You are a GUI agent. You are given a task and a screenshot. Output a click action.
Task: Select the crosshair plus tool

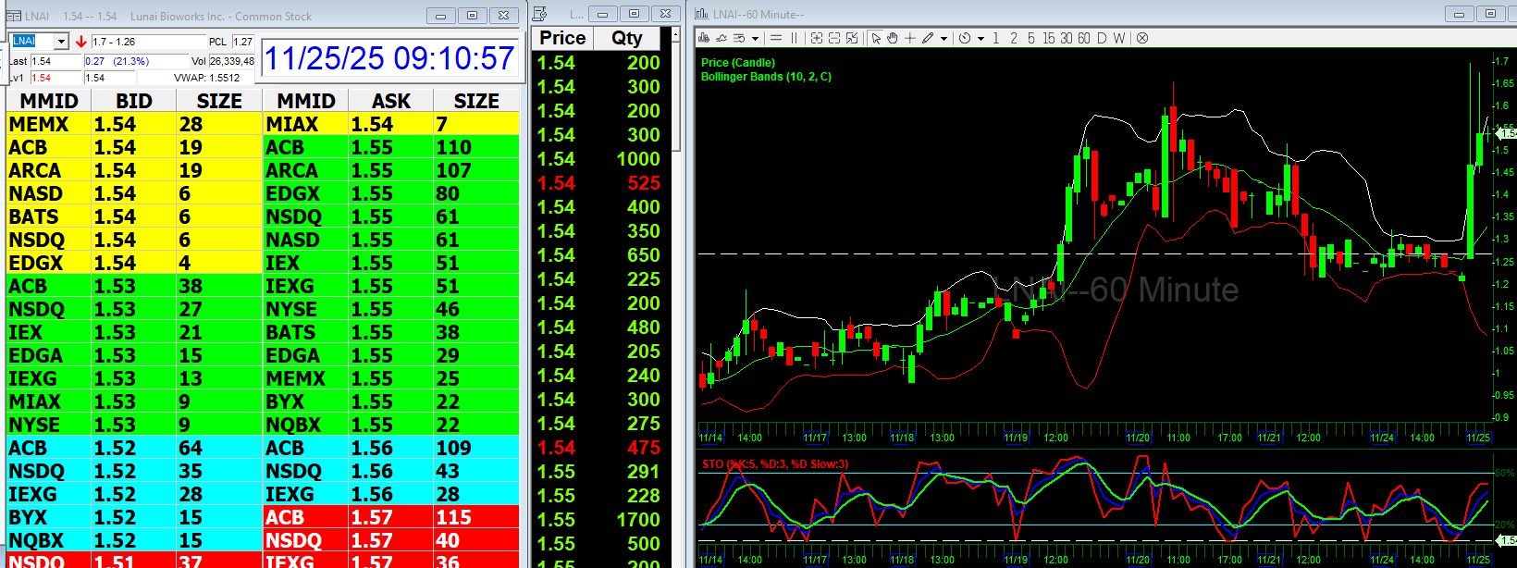coord(910,38)
